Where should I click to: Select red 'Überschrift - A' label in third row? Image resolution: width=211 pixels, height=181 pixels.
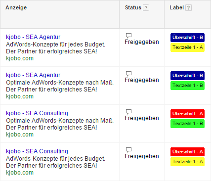coord(187,114)
